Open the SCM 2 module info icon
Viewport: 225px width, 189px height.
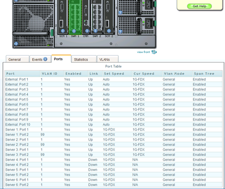coord(109,31)
